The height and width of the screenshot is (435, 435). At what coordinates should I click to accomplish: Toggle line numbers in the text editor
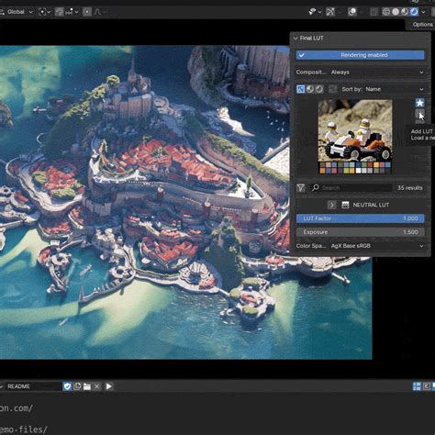pyautogui.click(x=417, y=386)
